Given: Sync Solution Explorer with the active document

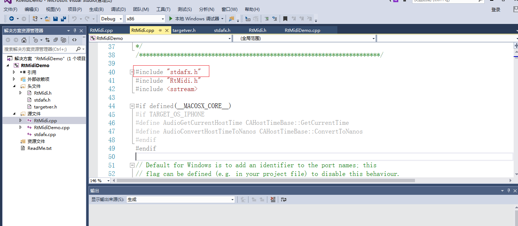Looking at the screenshot, I should coord(48,40).
